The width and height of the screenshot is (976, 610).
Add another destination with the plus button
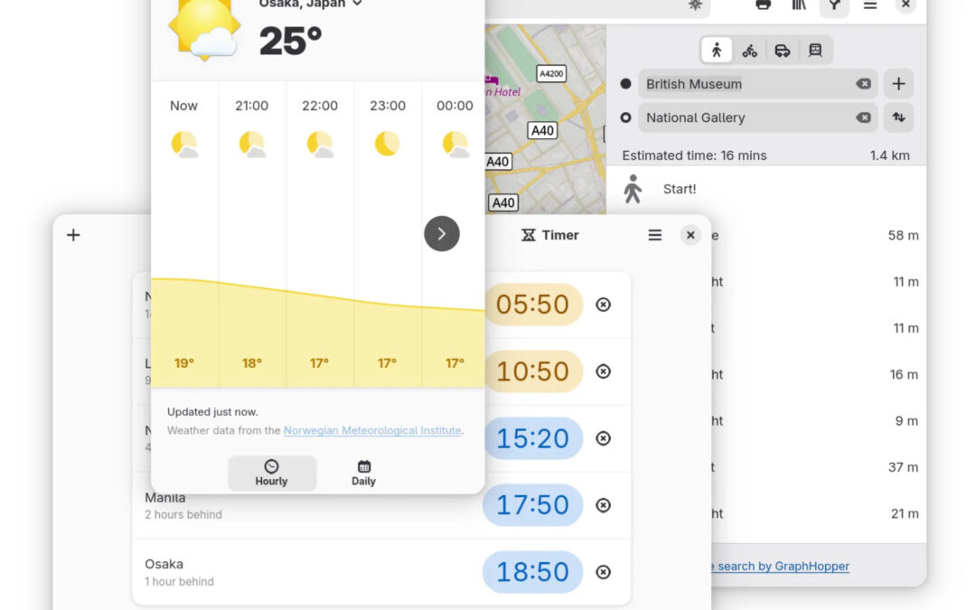coord(898,84)
